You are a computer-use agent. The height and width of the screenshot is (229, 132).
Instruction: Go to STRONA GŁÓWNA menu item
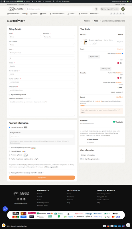pyautogui.click(x=13, y=13)
